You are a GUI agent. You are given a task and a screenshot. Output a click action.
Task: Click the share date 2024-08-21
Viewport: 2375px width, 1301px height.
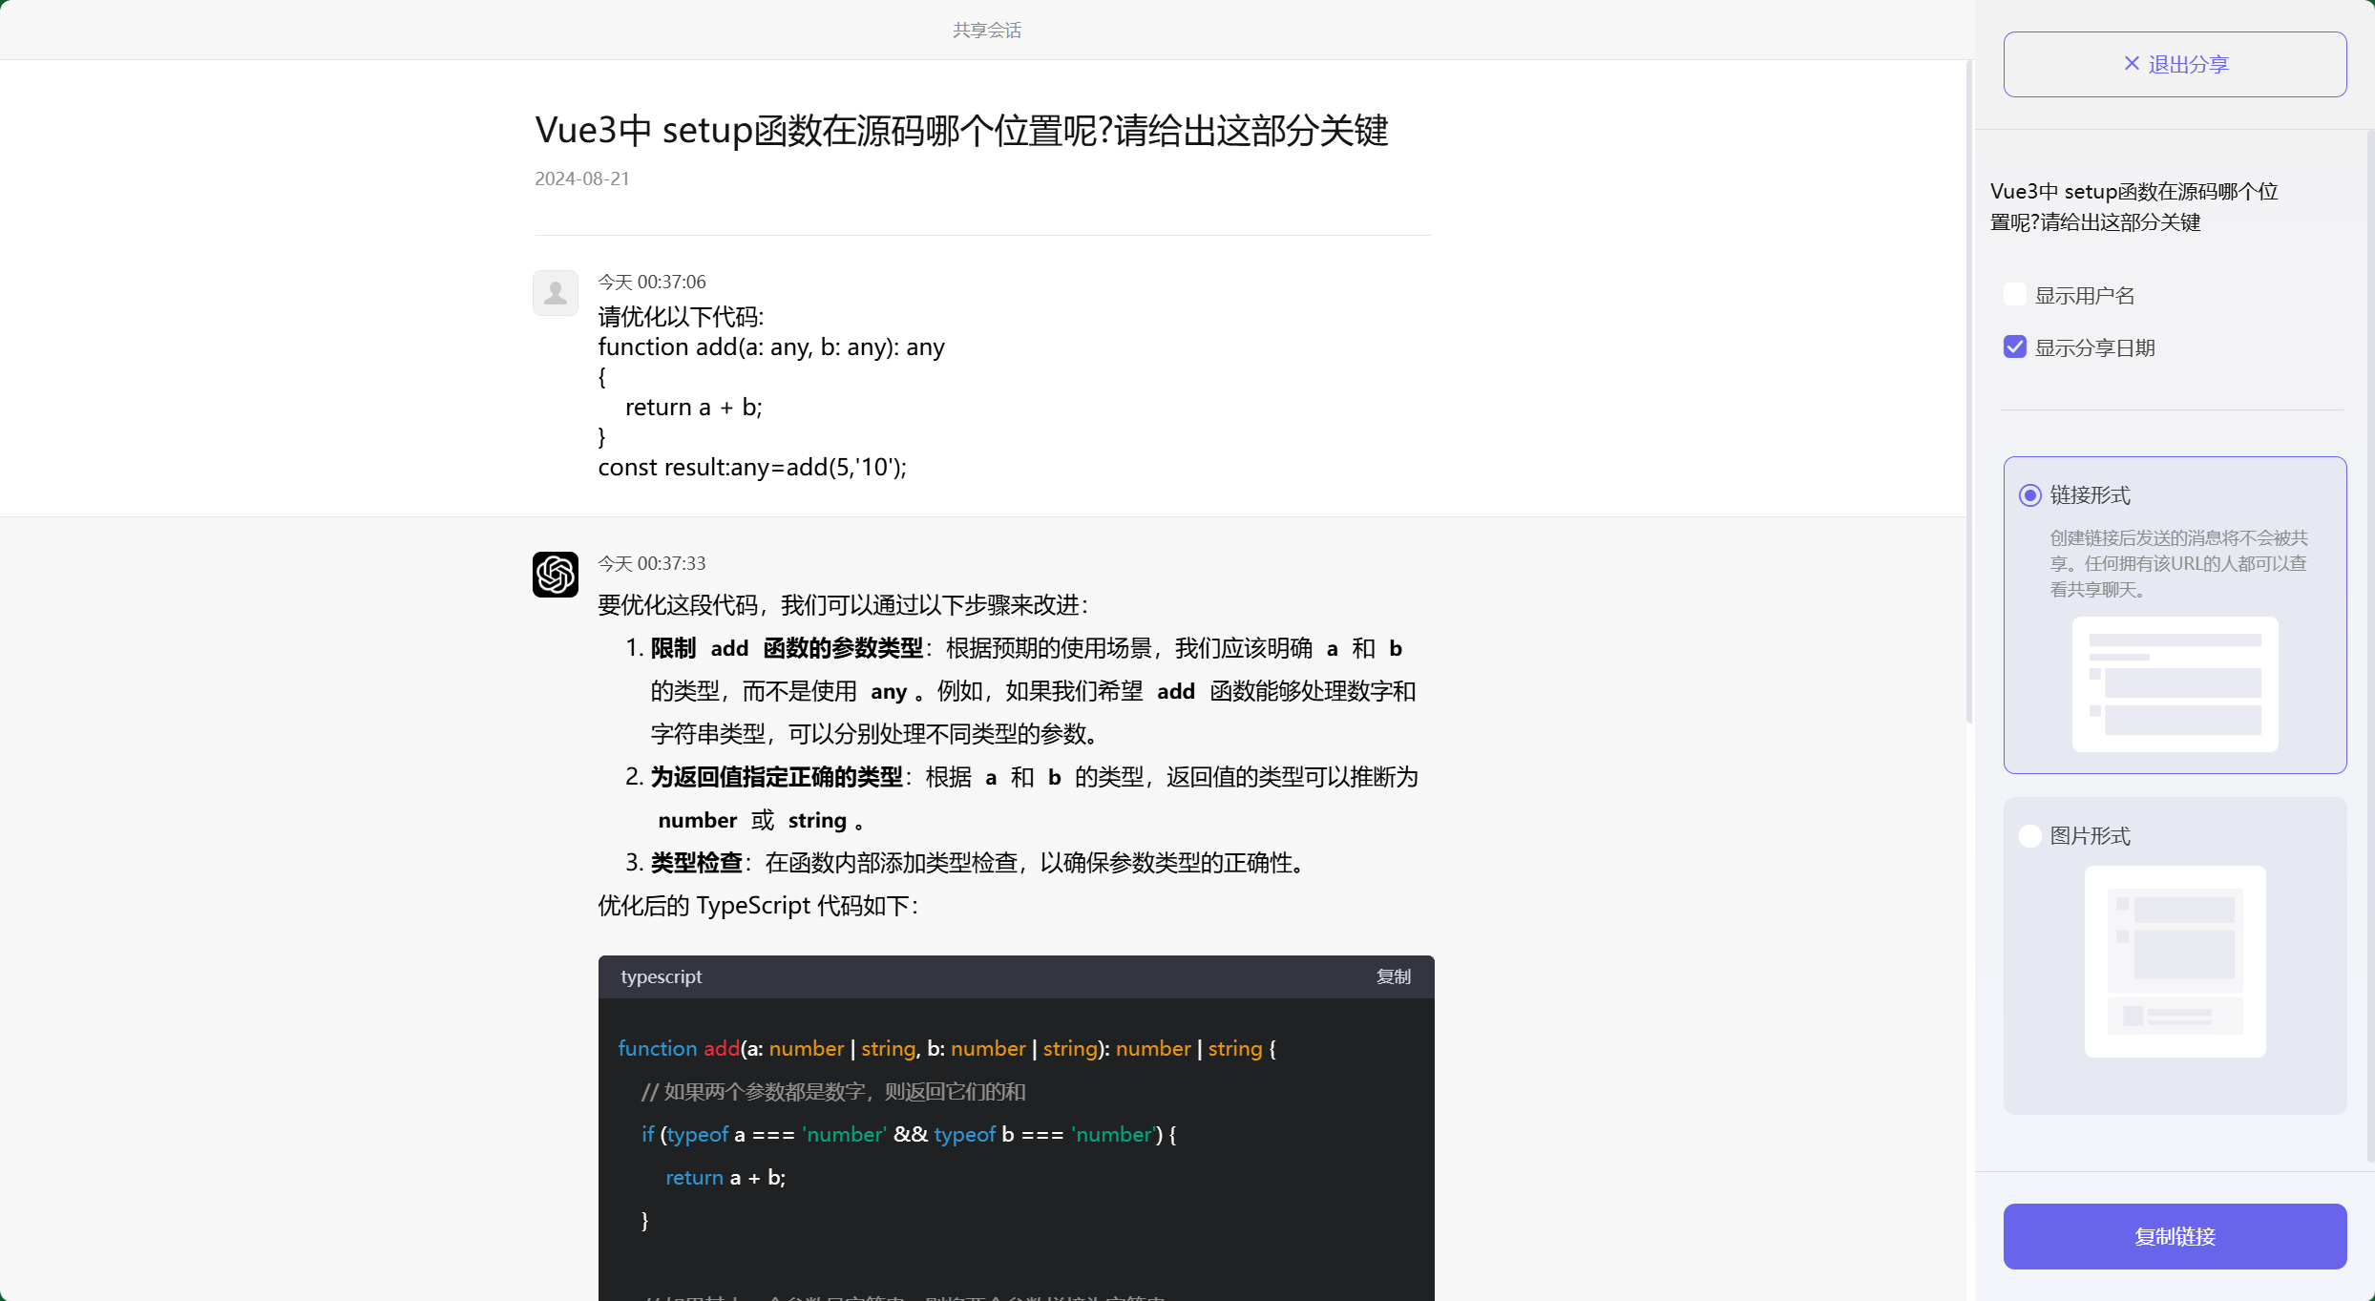tap(581, 178)
